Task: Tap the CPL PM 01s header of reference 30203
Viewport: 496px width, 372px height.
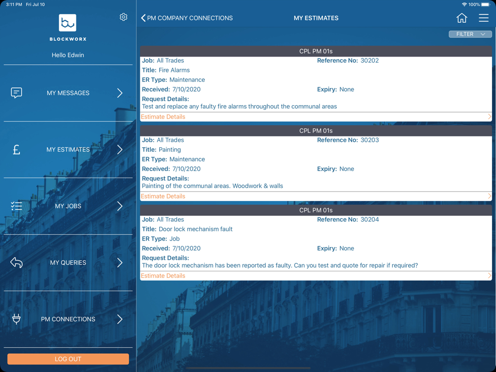Action: pos(315,130)
